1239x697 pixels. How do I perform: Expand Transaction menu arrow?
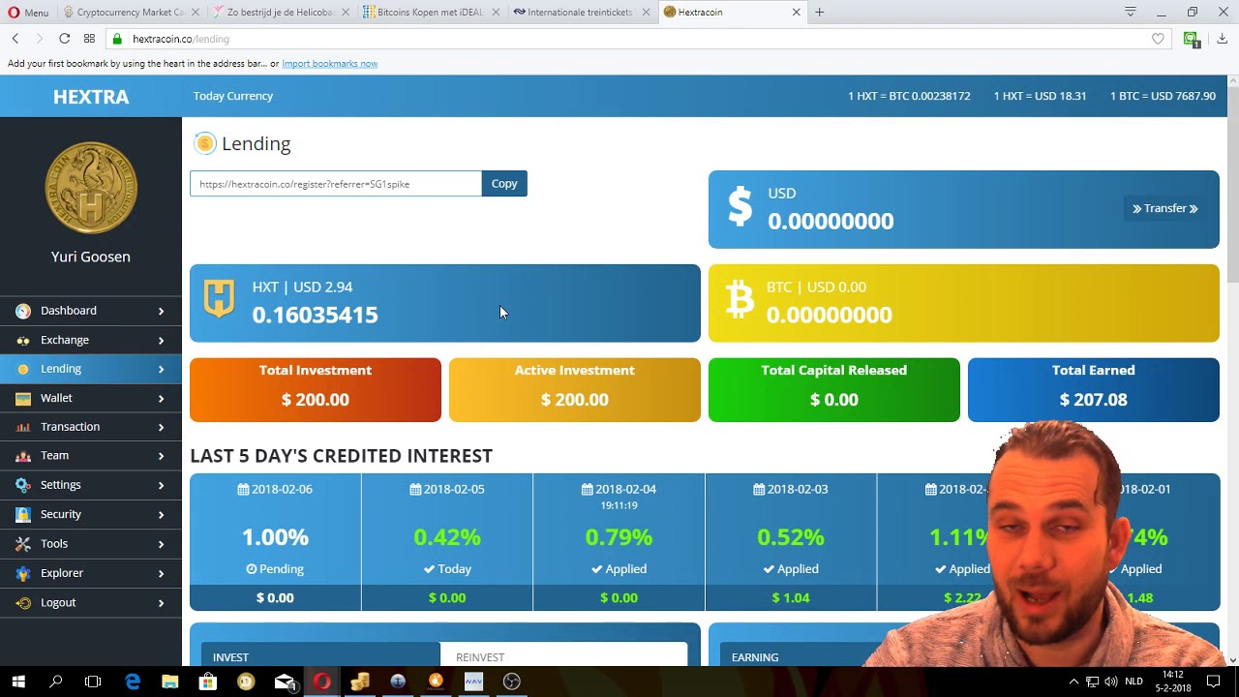[161, 427]
